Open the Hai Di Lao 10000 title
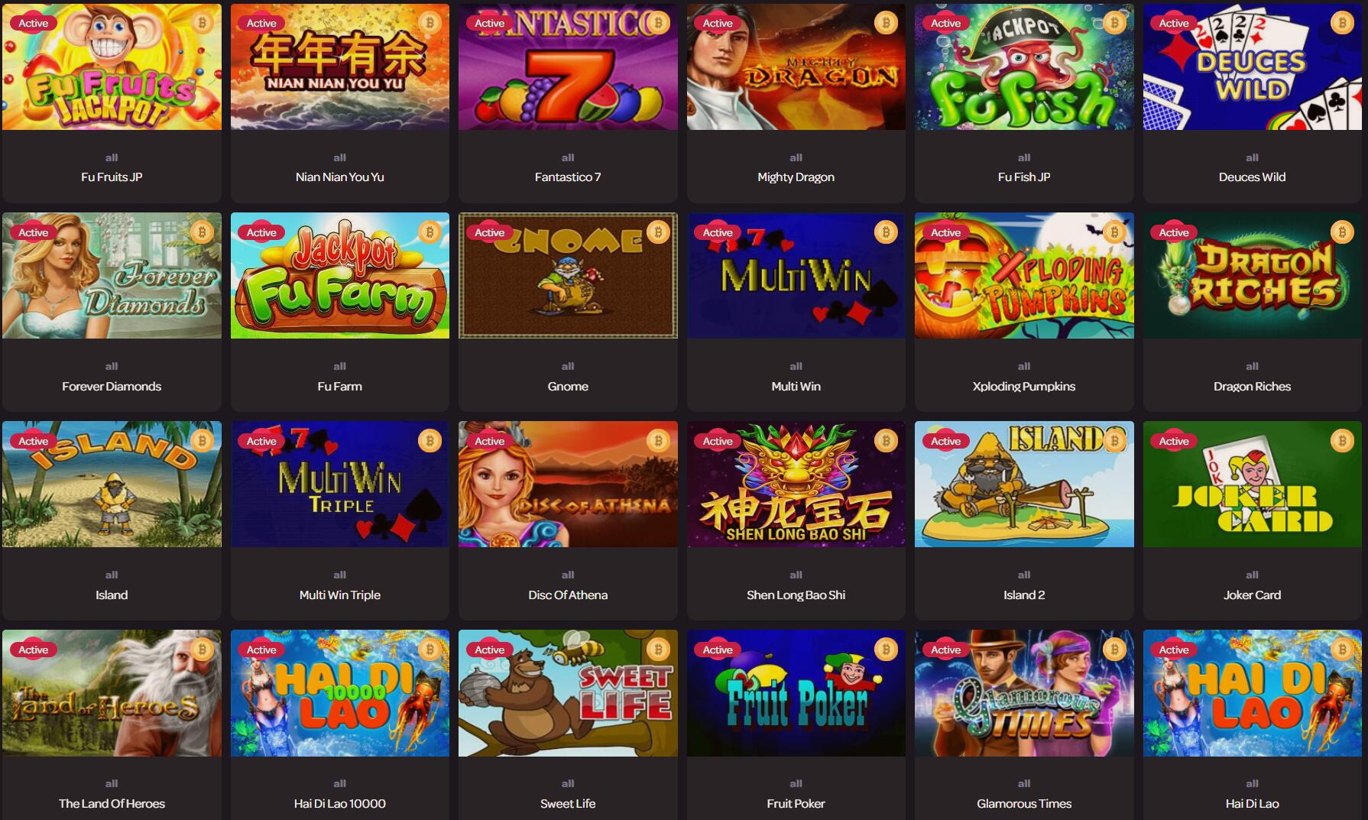The width and height of the screenshot is (1368, 820). point(340,803)
